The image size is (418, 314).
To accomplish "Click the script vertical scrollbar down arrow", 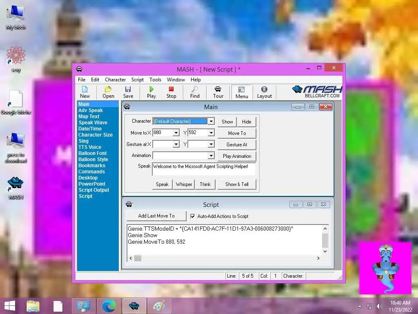I will pyautogui.click(x=325, y=251).
